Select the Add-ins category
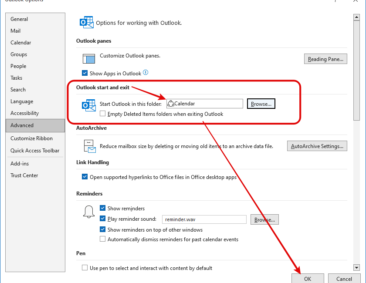The width and height of the screenshot is (366, 283). pos(35,164)
